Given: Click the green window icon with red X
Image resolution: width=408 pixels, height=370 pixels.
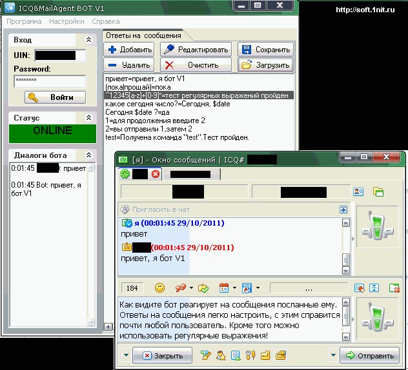Looking at the screenshot, I should [394, 288].
